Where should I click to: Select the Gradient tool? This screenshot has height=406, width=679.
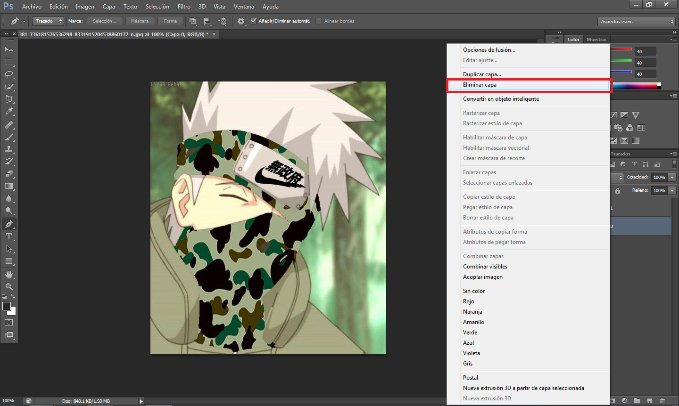click(x=9, y=186)
